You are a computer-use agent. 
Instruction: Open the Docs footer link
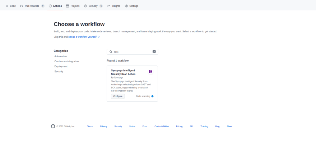(x=145, y=127)
